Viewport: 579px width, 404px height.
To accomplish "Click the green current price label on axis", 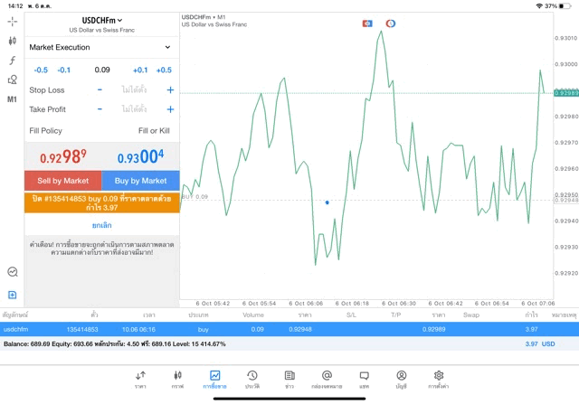I will click(566, 93).
